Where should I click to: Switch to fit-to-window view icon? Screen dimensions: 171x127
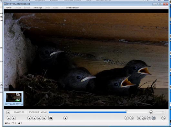(149, 118)
